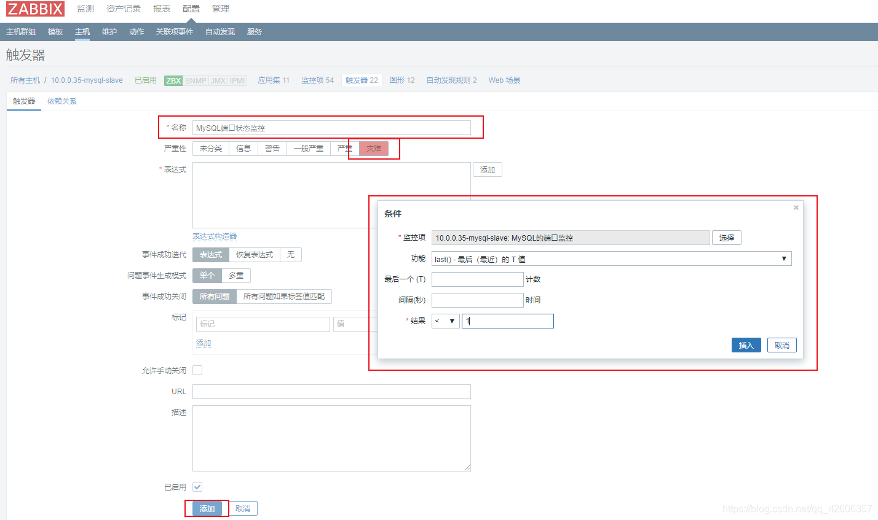This screenshot has height=520, width=878.
Task: Open 报表 menu
Action: tap(162, 9)
